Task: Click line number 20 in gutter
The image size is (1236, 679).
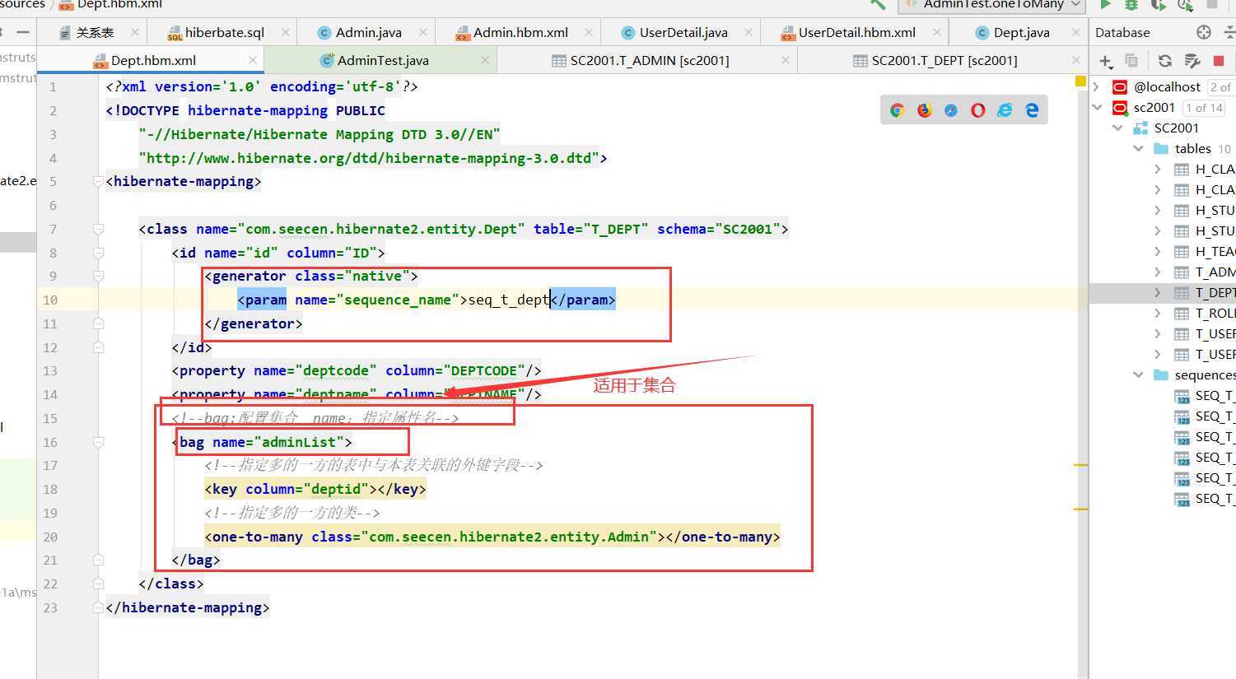Action: pyautogui.click(x=50, y=537)
